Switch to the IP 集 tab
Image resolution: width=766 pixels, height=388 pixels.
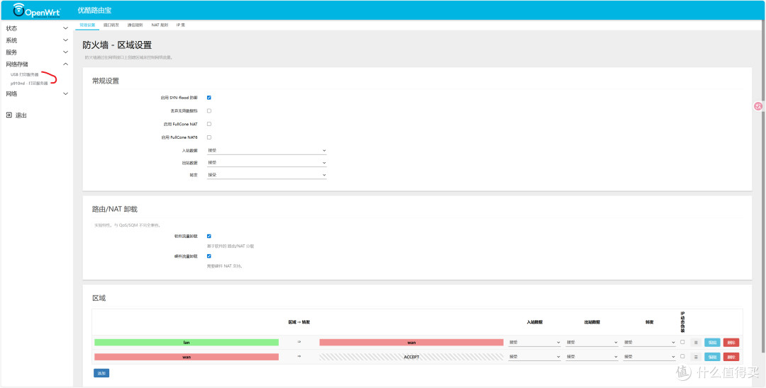(x=180, y=25)
